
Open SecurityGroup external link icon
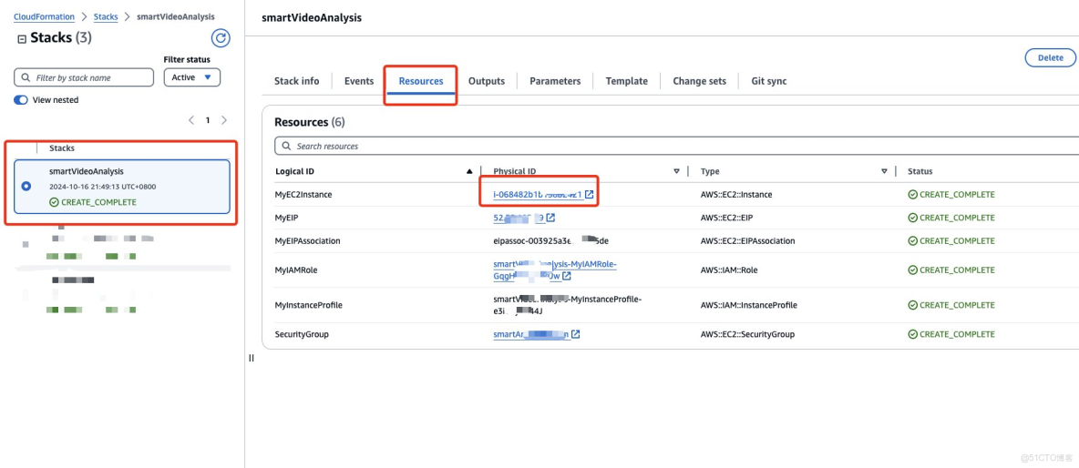pyautogui.click(x=575, y=334)
